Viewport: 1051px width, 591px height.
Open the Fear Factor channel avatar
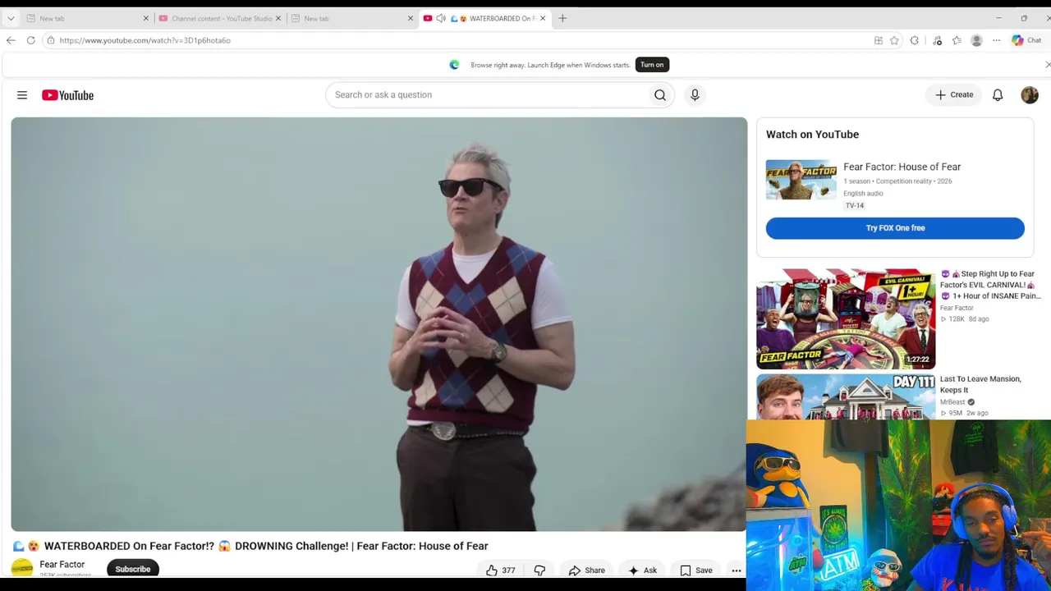coord(22,568)
